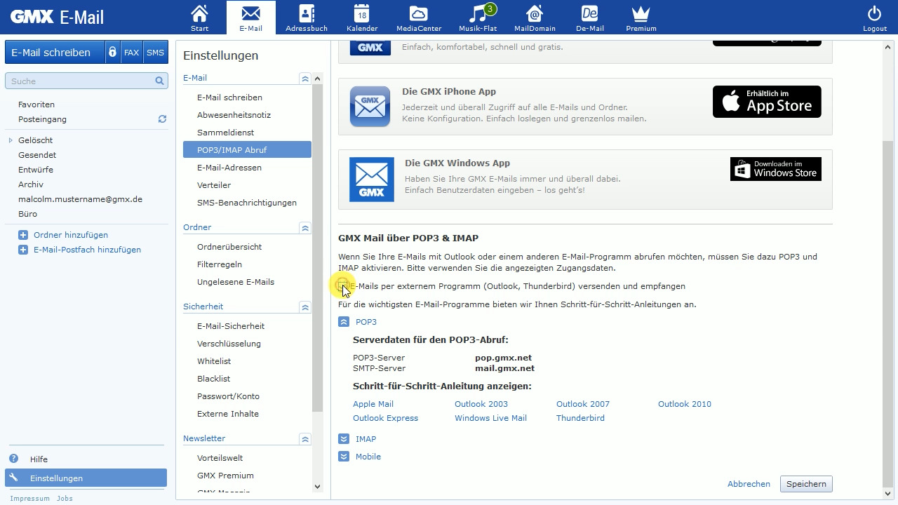Click the search magnifier icon
The height and width of the screenshot is (505, 898).
click(x=160, y=81)
